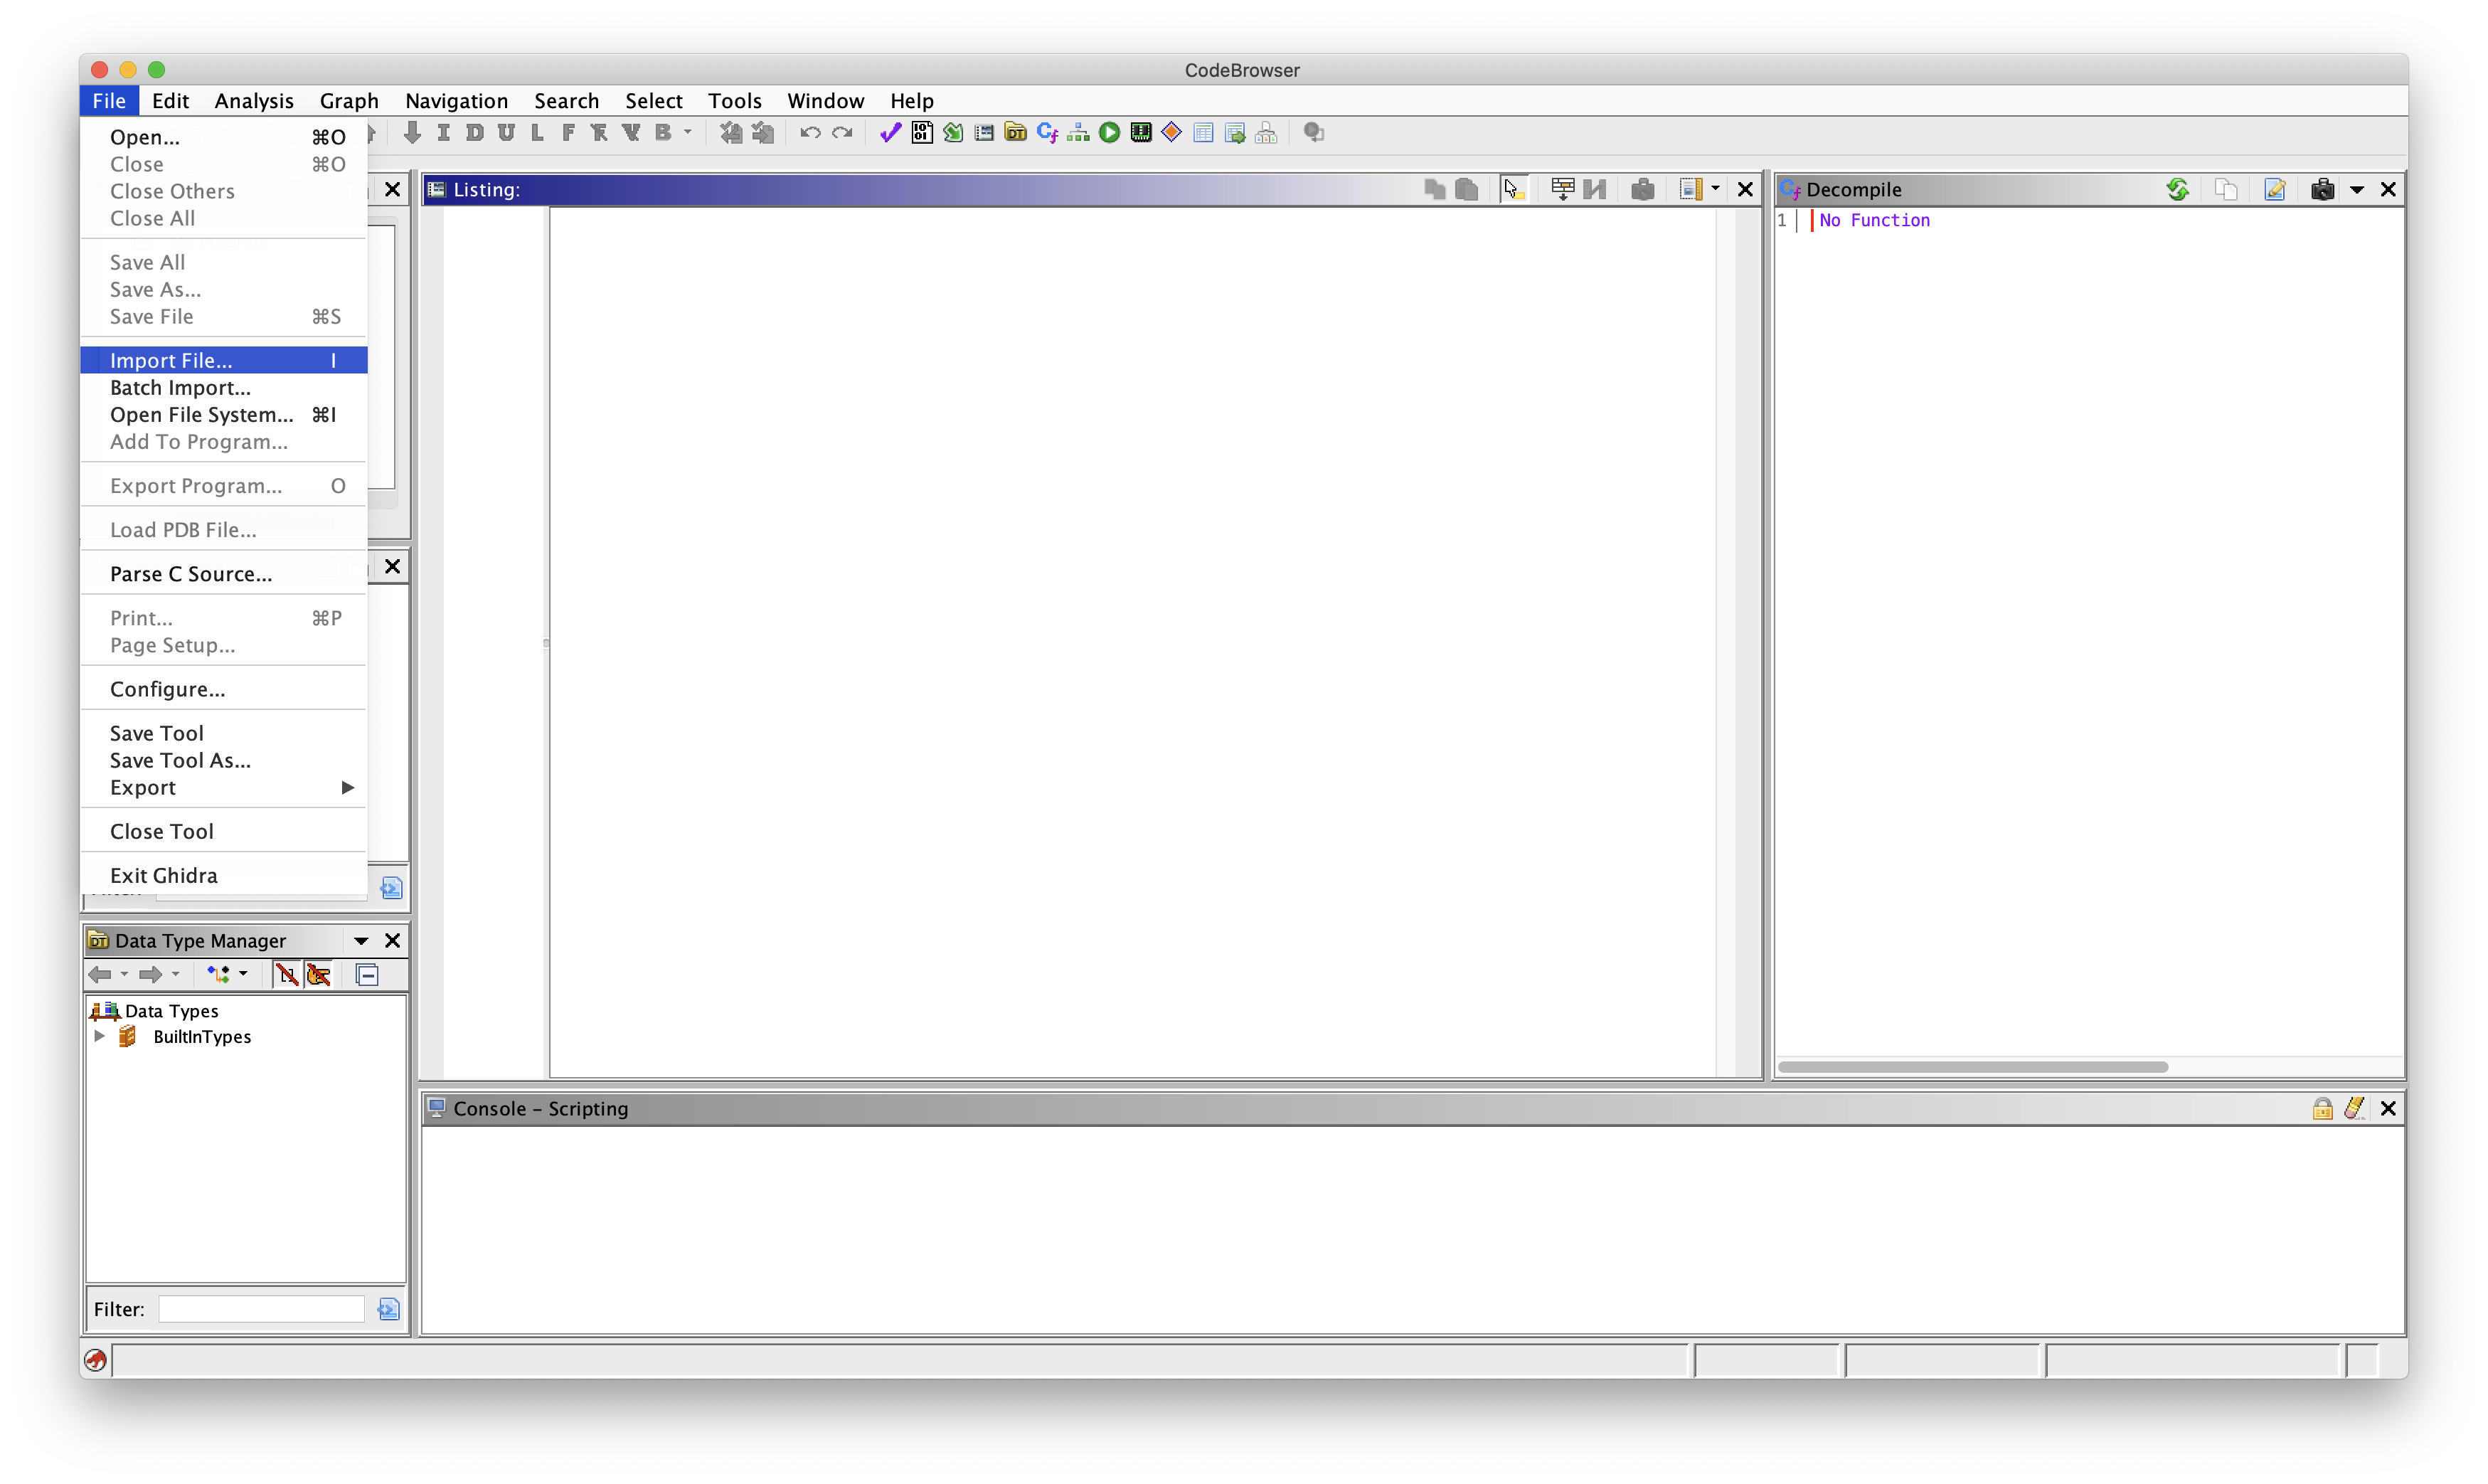
Task: Click the purple checkmark toolbar icon
Action: click(890, 133)
